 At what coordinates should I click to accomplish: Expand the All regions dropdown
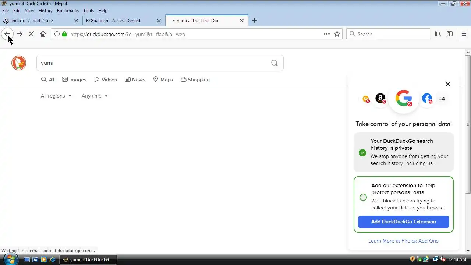[56, 96]
